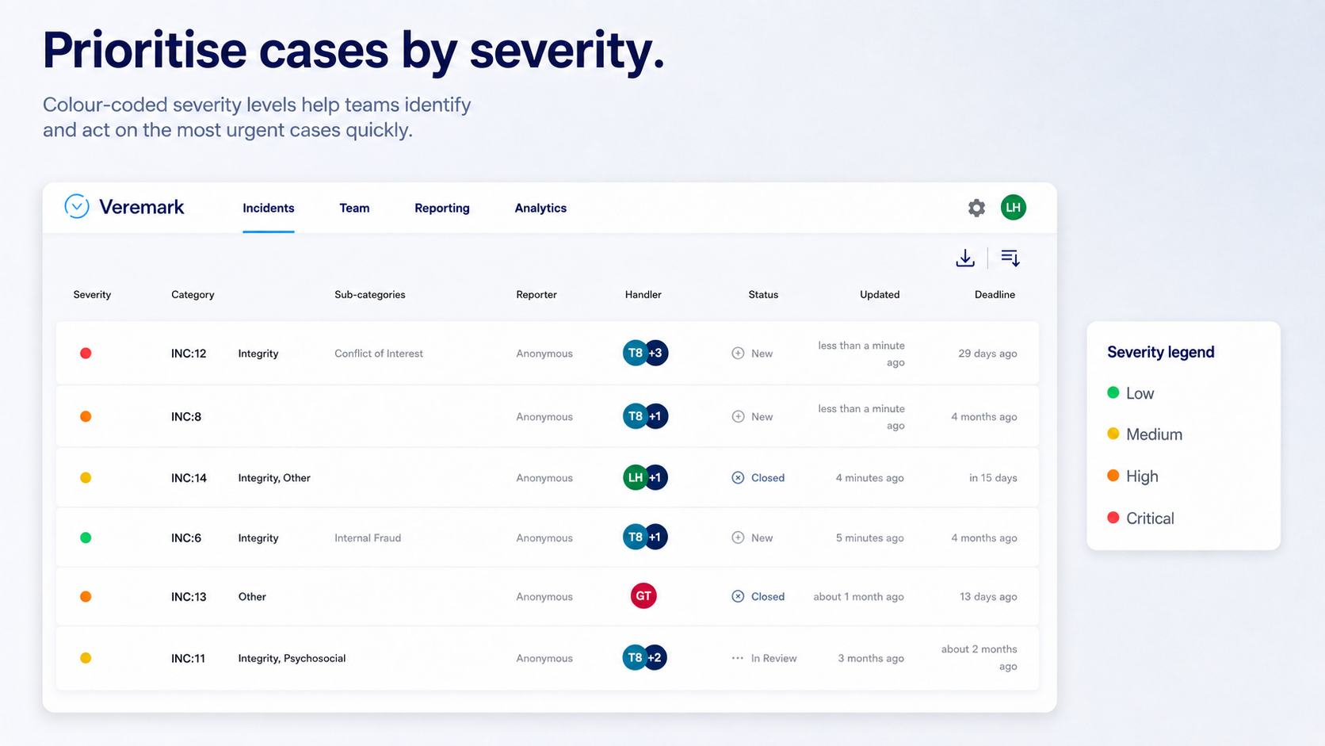Image resolution: width=1325 pixels, height=746 pixels.
Task: Click the red critical severity dot on INC:12
Action: (86, 353)
